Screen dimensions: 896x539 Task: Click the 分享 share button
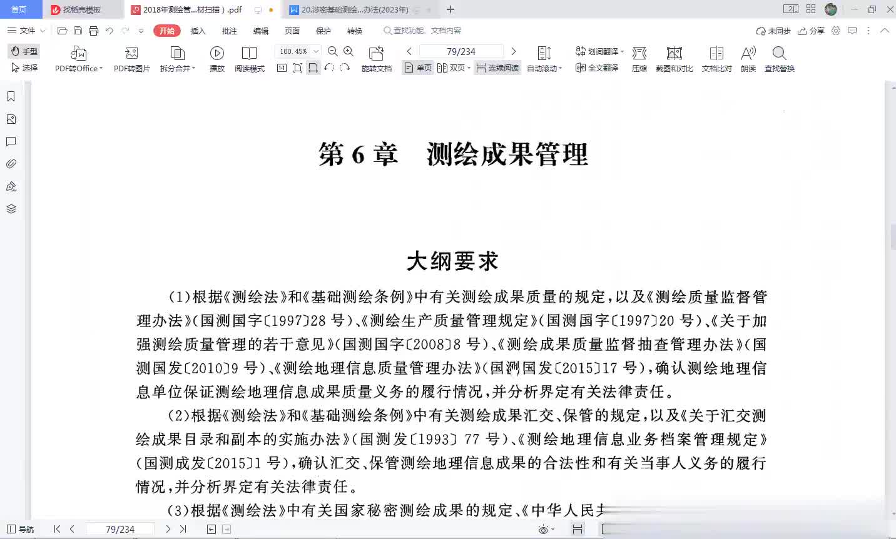coord(811,31)
